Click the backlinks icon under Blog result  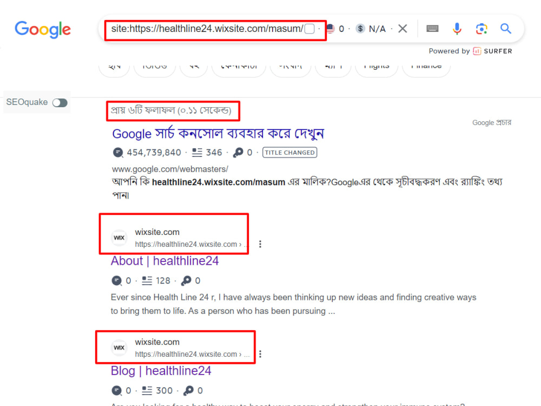(189, 390)
